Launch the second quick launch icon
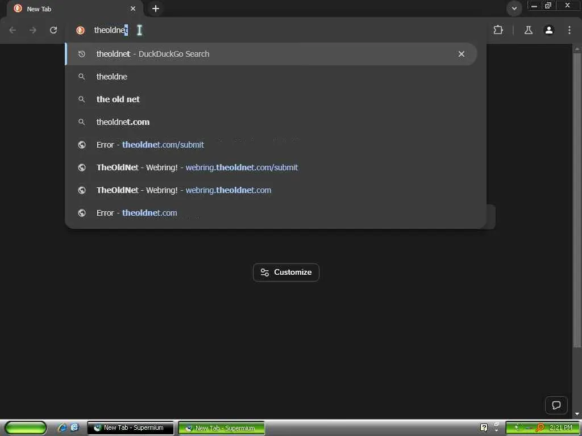The image size is (582, 436). pos(74,428)
